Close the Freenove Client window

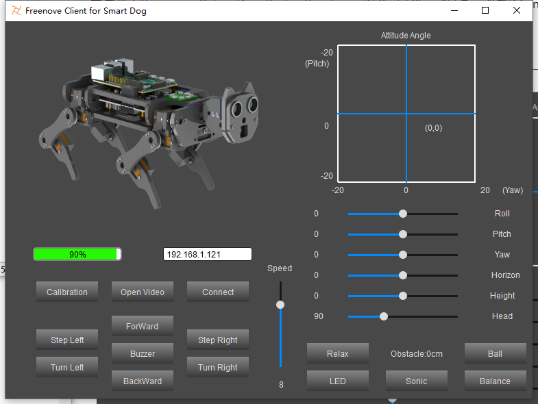click(x=516, y=11)
